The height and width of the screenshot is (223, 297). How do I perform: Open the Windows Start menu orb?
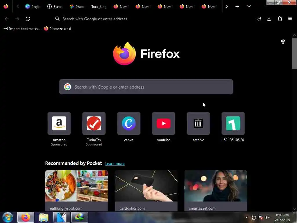[x=8, y=217]
